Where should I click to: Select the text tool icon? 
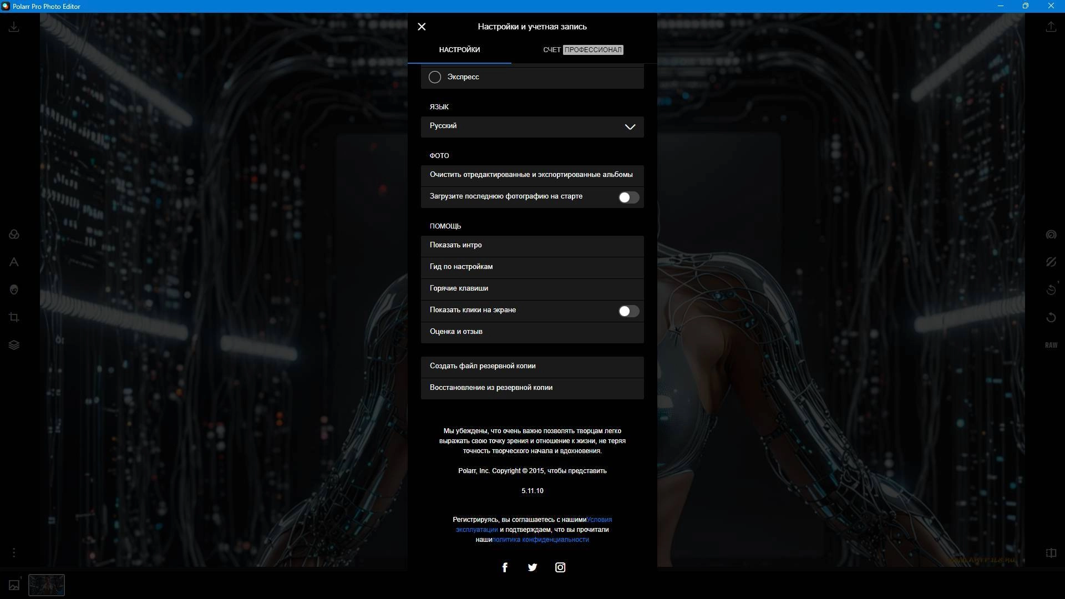tap(14, 262)
